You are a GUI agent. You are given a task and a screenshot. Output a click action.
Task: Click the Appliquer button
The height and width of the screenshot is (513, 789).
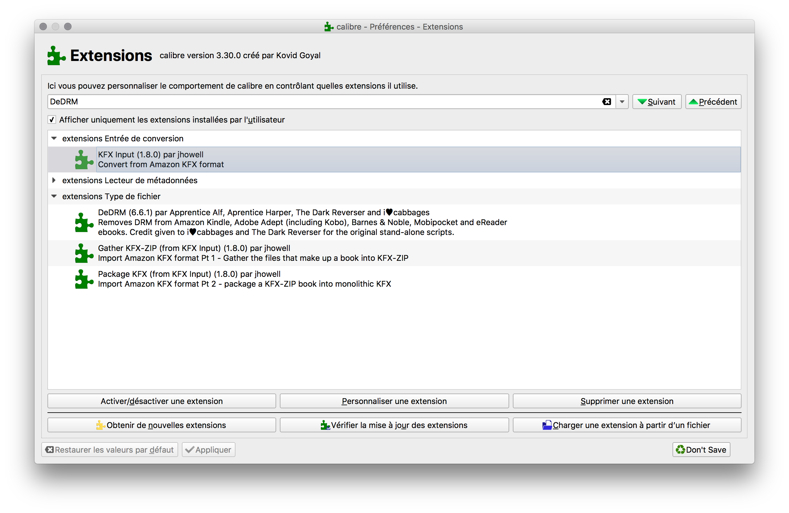tap(208, 449)
